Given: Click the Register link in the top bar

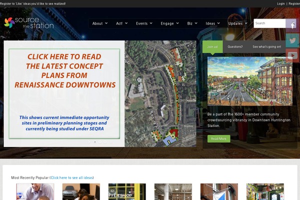Looking at the screenshot, I should tap(294, 3).
